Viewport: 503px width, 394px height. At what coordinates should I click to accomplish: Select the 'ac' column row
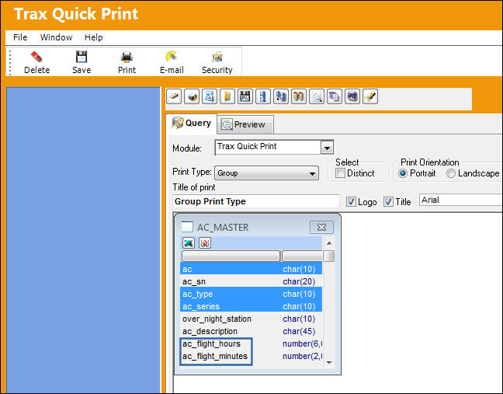pos(251,269)
